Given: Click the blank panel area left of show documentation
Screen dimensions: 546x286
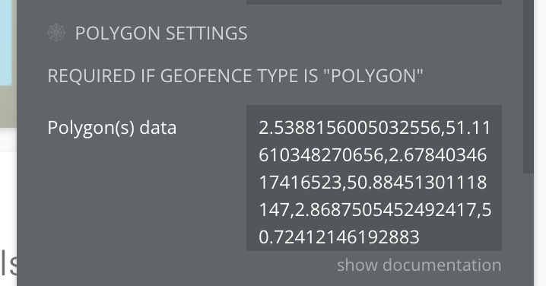Looking at the screenshot, I should [174, 265].
